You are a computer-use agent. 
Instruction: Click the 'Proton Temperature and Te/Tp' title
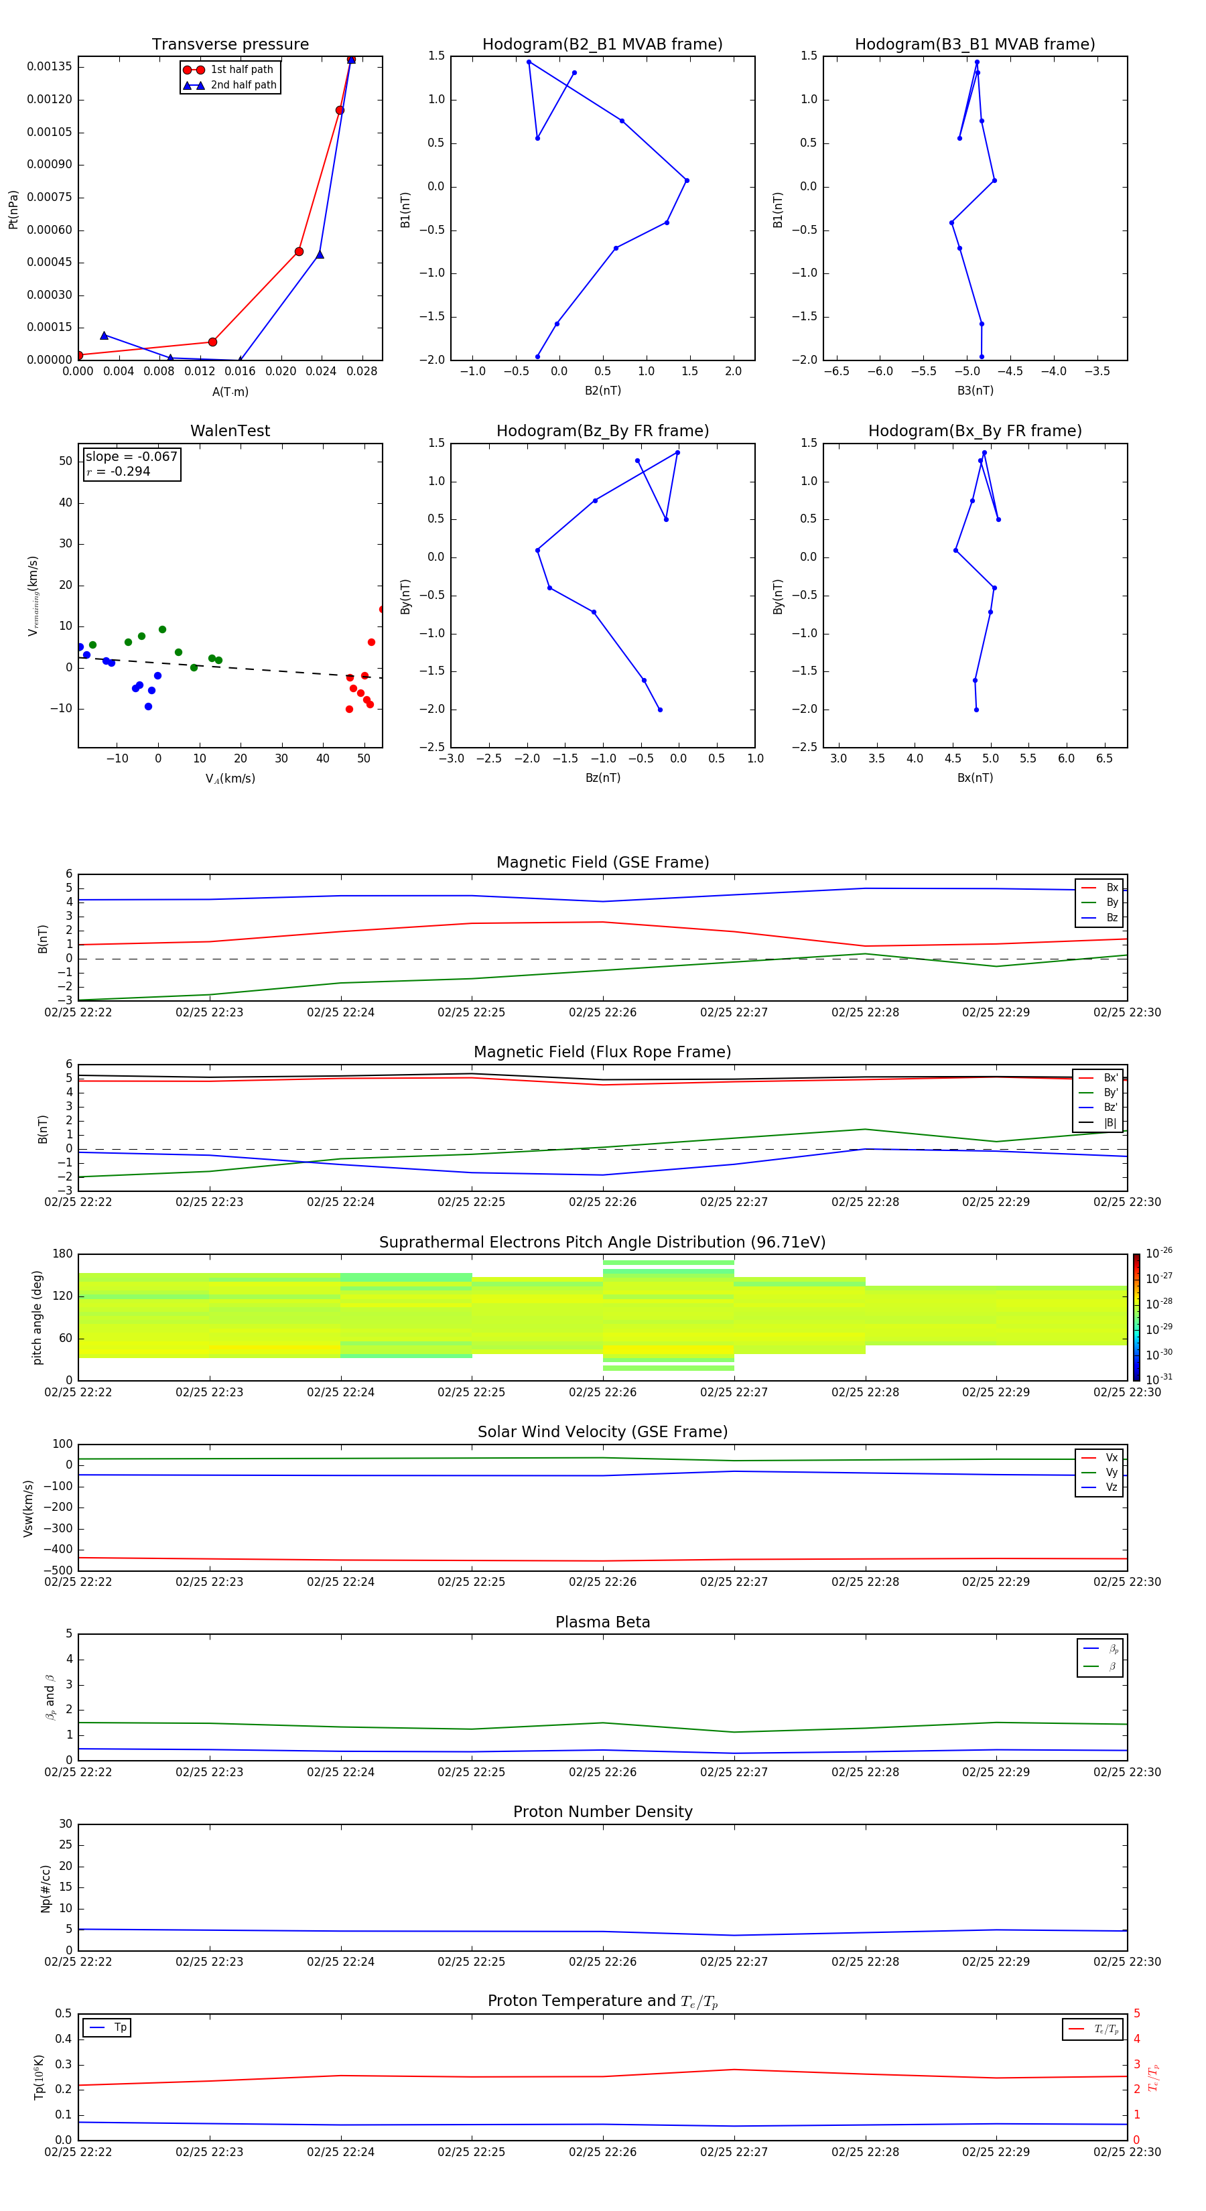[x=602, y=2001]
